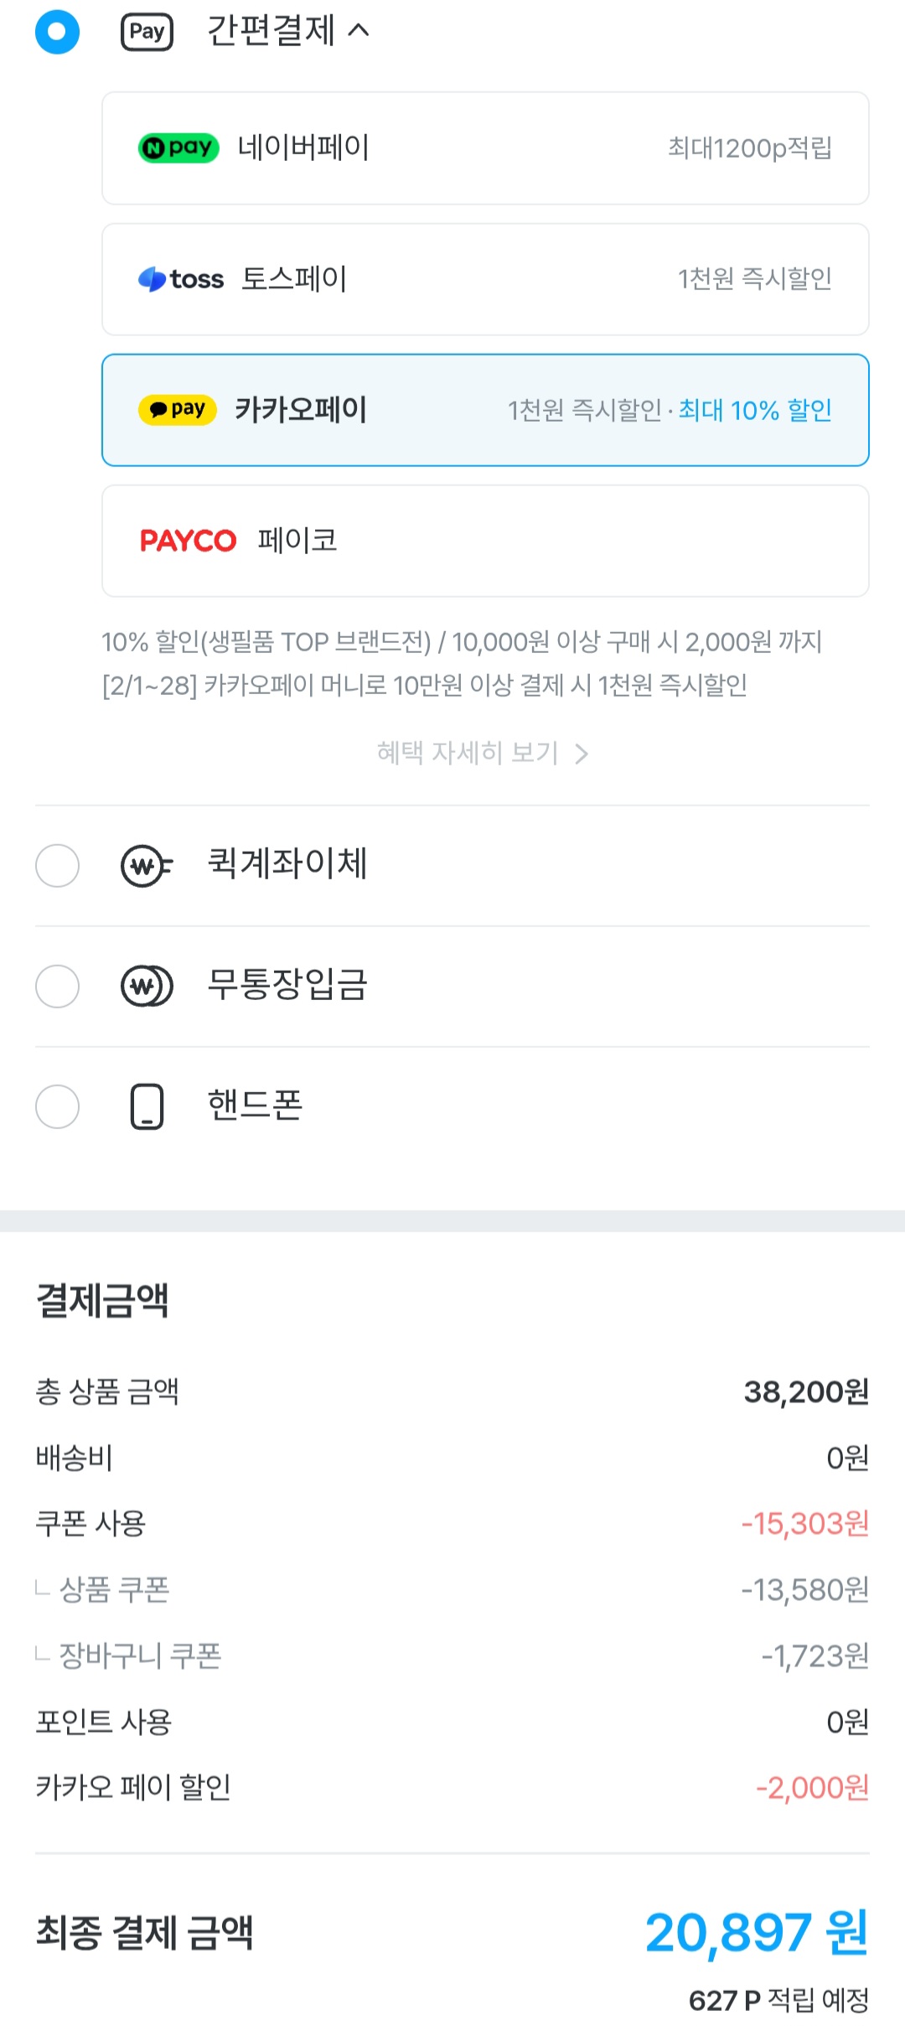Collapse the 간편결제 section chevron
Screen dimensions: 905x2026
point(359,31)
